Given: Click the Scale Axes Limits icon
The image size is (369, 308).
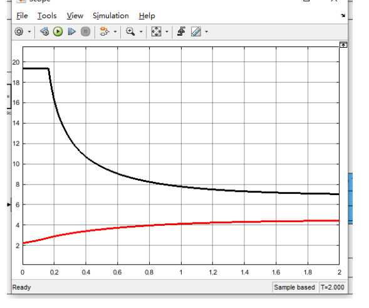Looking at the screenshot, I should tap(156, 31).
